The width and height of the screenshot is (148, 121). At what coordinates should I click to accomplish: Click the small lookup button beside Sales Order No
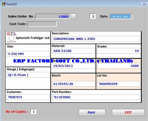[73, 16]
